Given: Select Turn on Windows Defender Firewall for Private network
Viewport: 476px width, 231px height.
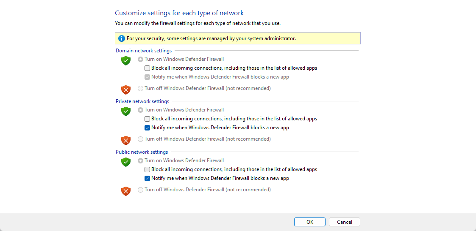Looking at the screenshot, I should coord(140,110).
